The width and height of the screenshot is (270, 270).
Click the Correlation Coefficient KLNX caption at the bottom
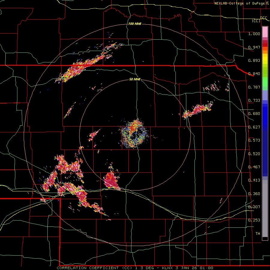[x=135, y=268]
